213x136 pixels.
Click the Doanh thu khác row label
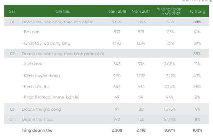37,119
